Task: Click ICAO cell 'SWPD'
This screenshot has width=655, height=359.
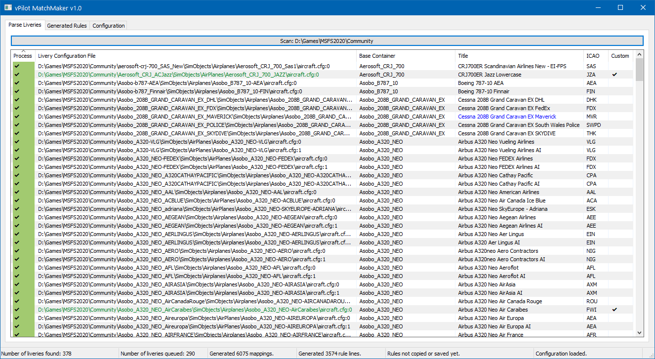Action: [593, 125]
